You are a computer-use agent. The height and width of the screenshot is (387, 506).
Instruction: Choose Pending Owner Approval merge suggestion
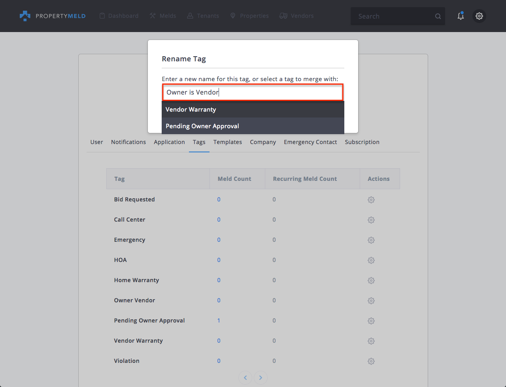point(253,126)
